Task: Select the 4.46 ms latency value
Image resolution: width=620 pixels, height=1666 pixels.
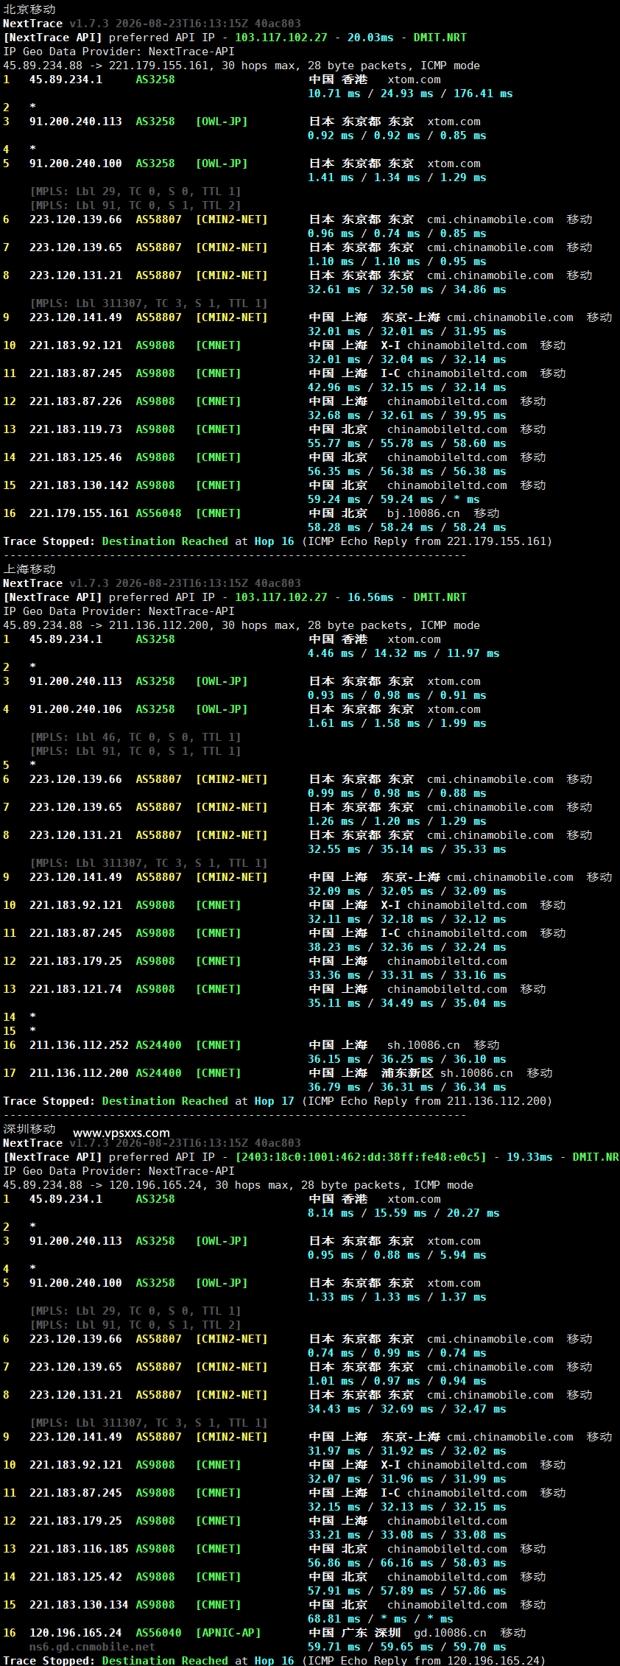Action: [x=331, y=653]
